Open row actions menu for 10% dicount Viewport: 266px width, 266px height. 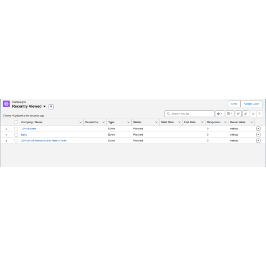[258, 129]
